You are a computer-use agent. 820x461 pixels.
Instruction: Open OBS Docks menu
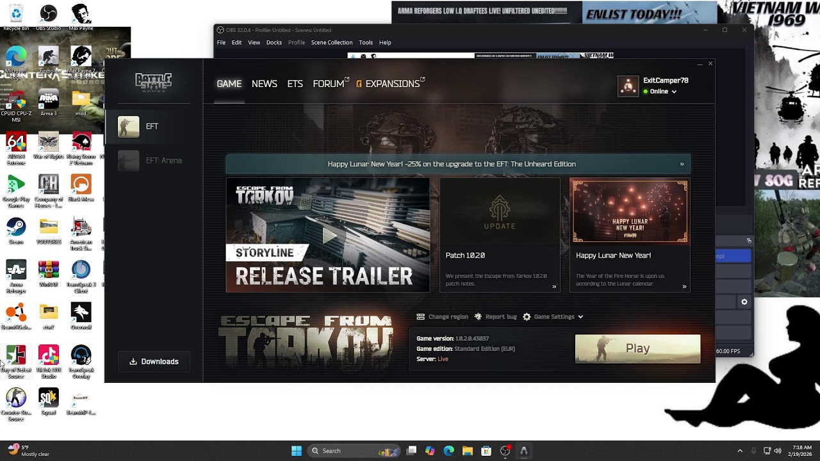coord(274,42)
